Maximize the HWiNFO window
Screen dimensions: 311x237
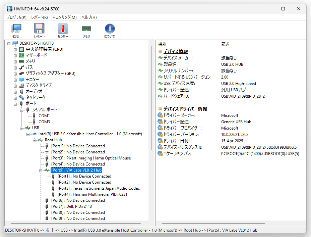pos(283,9)
